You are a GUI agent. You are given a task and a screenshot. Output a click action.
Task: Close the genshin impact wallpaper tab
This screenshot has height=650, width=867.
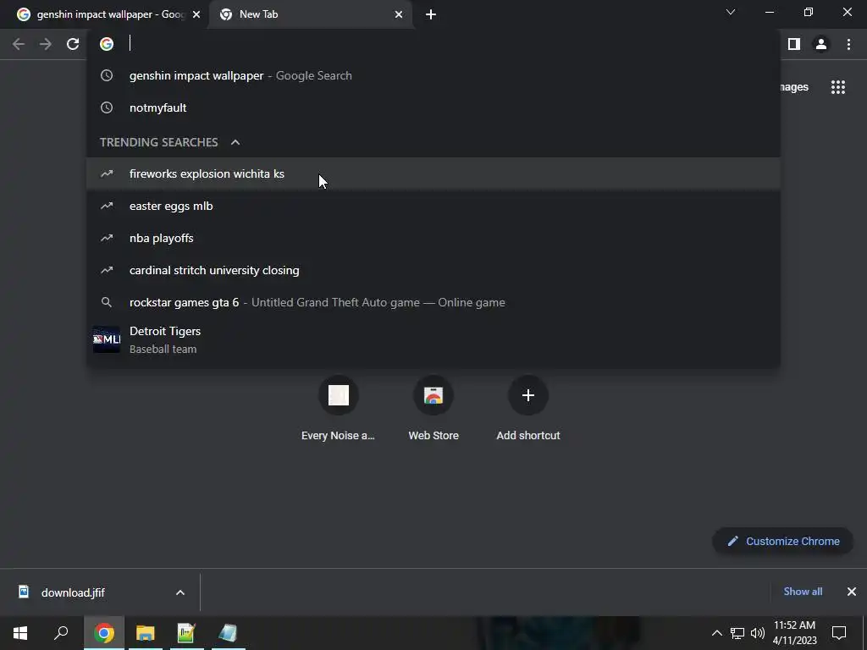tap(196, 14)
